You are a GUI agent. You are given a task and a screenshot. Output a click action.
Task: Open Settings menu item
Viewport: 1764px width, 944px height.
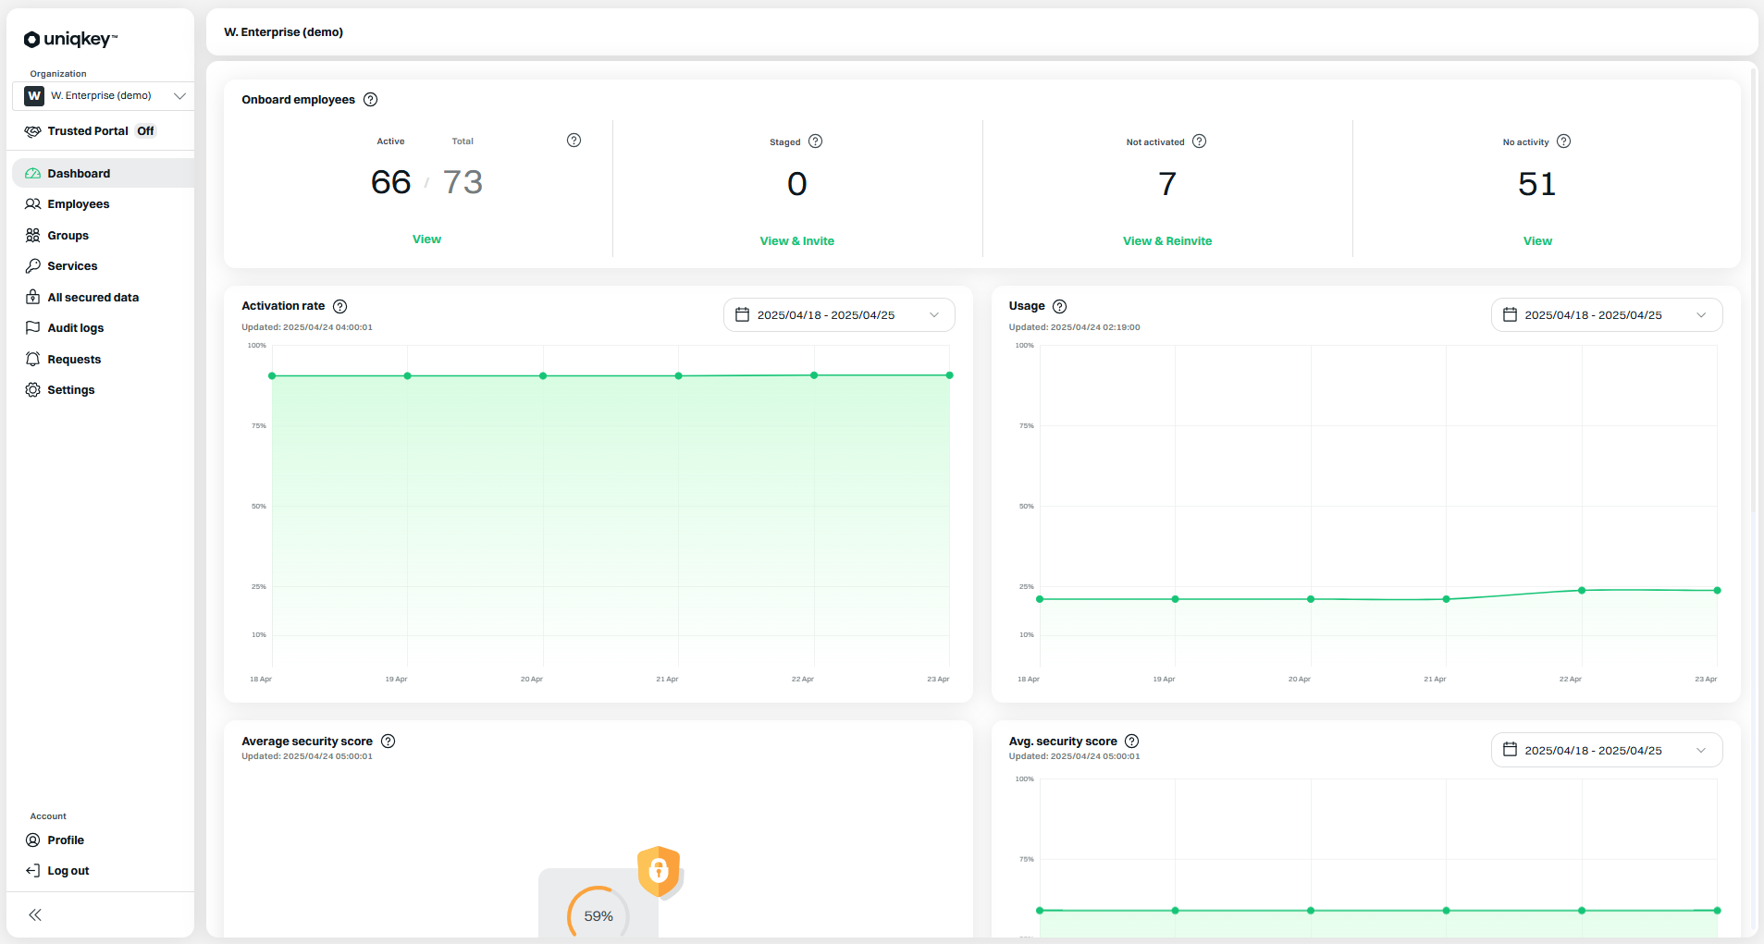(x=104, y=390)
